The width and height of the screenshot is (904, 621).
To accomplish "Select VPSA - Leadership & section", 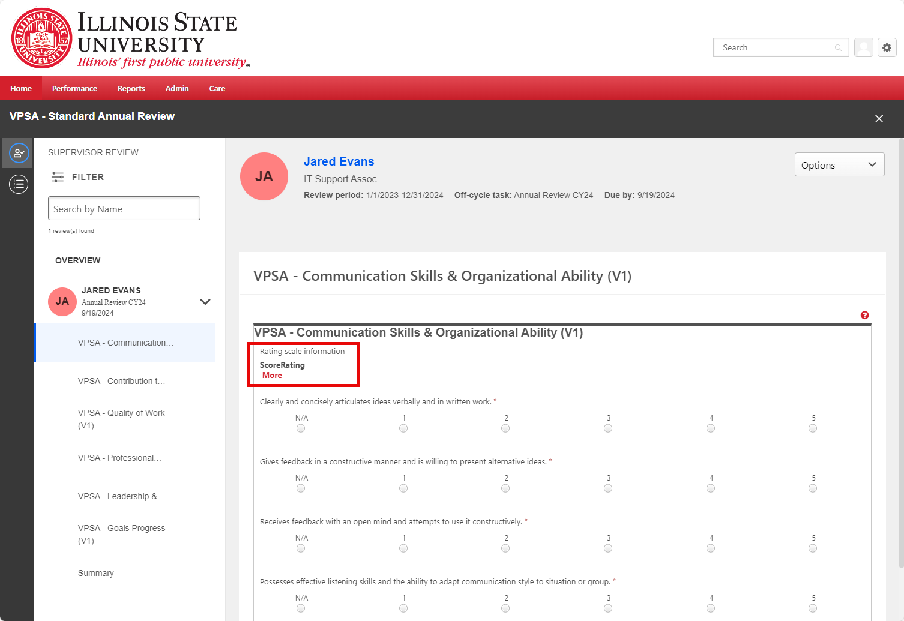I will [121, 496].
